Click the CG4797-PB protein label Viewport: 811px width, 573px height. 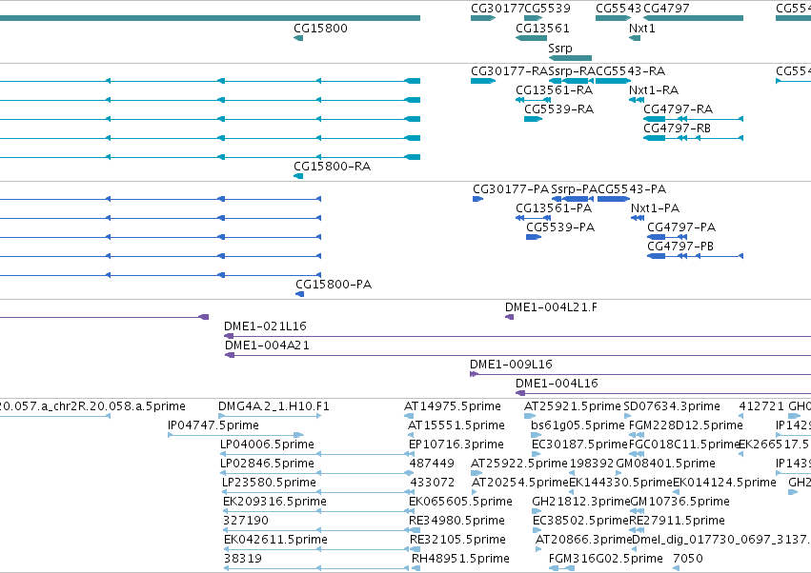[680, 247]
